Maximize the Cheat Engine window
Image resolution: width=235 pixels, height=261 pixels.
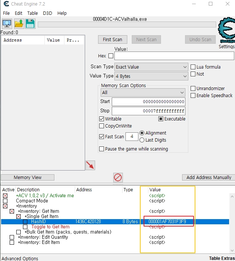(211, 4)
